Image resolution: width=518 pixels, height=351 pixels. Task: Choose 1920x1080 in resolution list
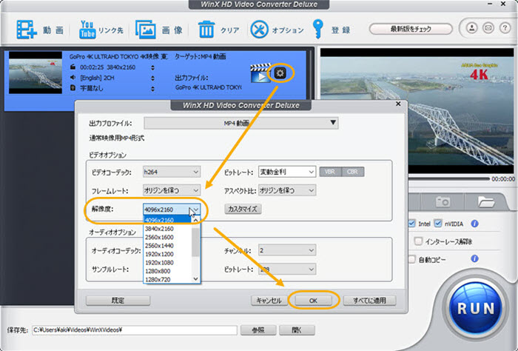(x=167, y=263)
